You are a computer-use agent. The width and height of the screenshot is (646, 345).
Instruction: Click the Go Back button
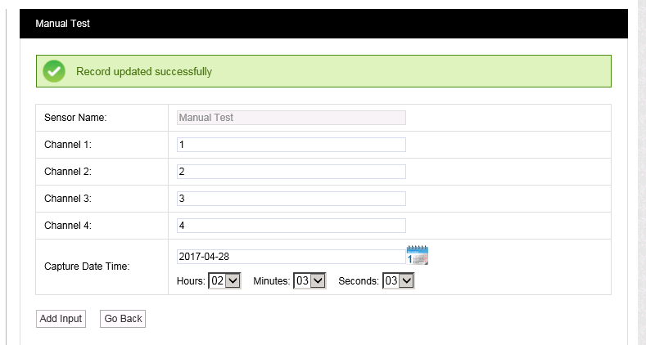[x=123, y=318]
